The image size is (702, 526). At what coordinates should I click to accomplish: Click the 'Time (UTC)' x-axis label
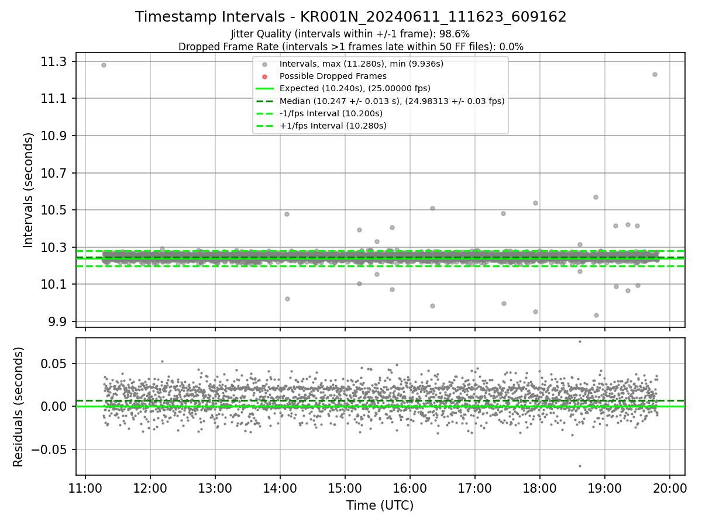tap(380, 506)
